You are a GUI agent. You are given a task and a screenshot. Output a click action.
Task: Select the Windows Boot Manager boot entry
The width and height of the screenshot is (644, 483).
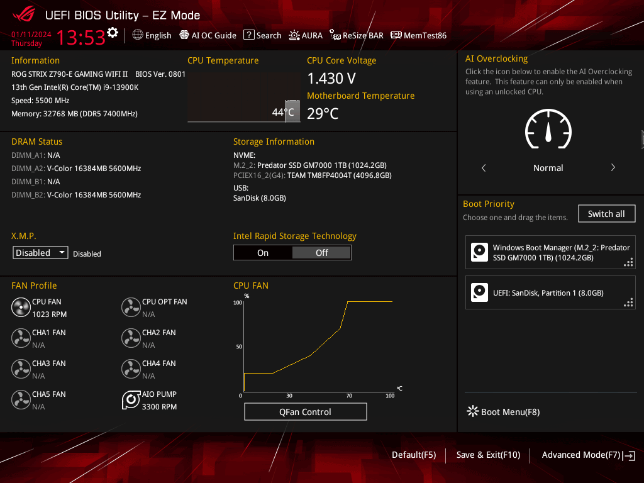pyautogui.click(x=550, y=252)
